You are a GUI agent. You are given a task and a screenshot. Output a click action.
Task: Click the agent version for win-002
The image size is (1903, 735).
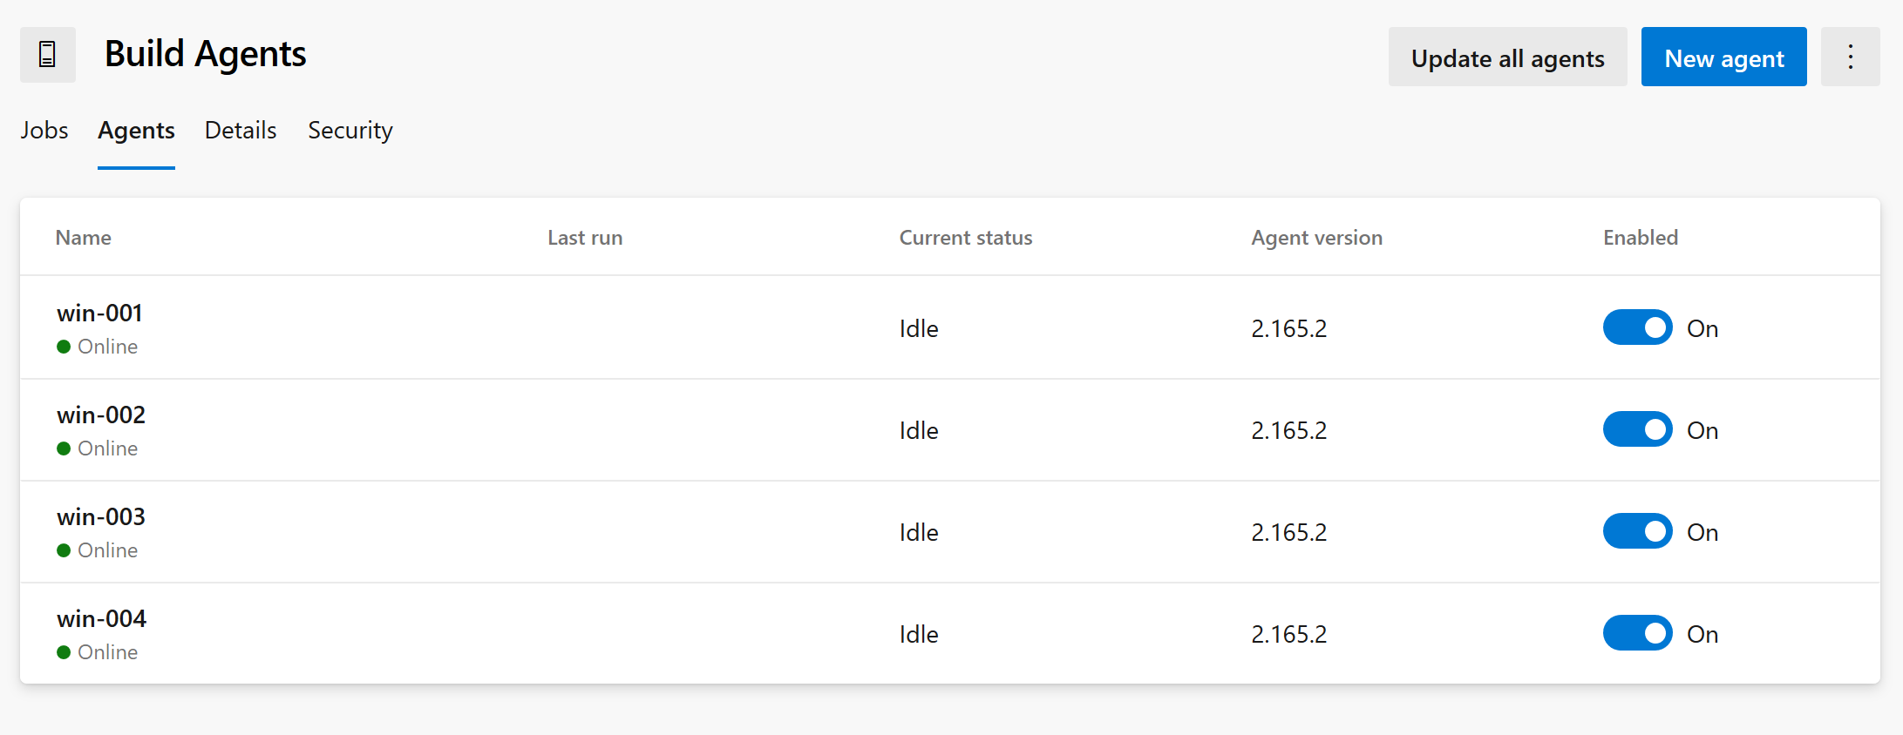point(1288,429)
